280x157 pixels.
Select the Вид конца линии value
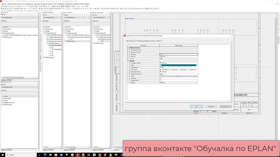coord(178,74)
